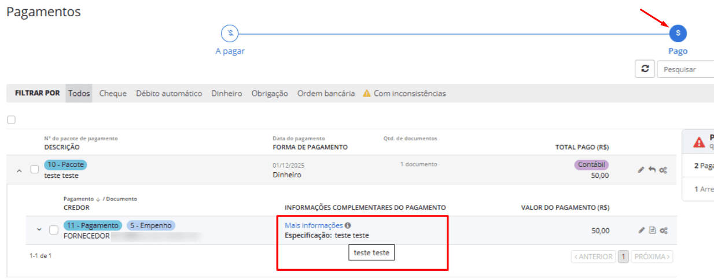Viewport: 714px width, 279px height.
Task: Click the Pagamentos page title
Action: [44, 12]
